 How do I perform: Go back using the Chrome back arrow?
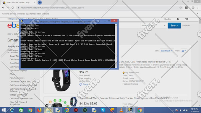coord(3,8)
